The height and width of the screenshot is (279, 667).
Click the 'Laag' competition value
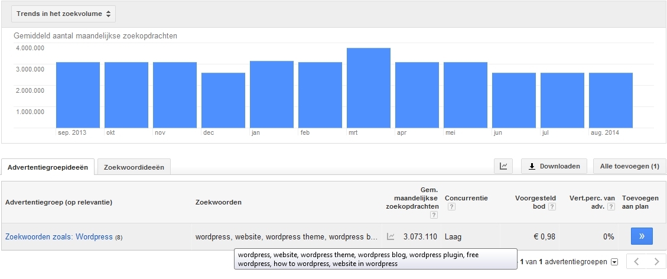pos(453,237)
